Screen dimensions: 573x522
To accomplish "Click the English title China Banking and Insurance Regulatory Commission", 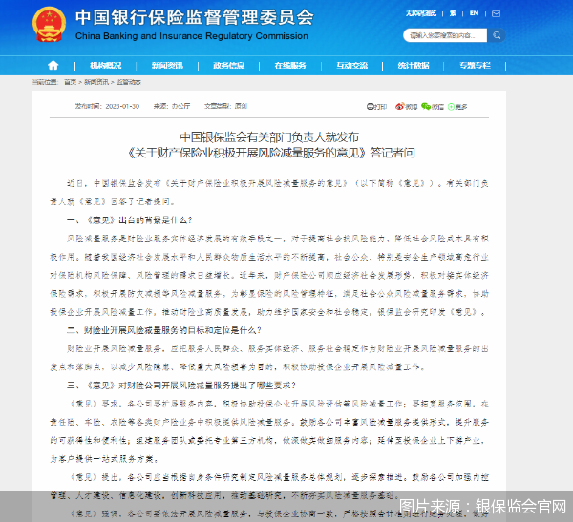I will [x=192, y=36].
